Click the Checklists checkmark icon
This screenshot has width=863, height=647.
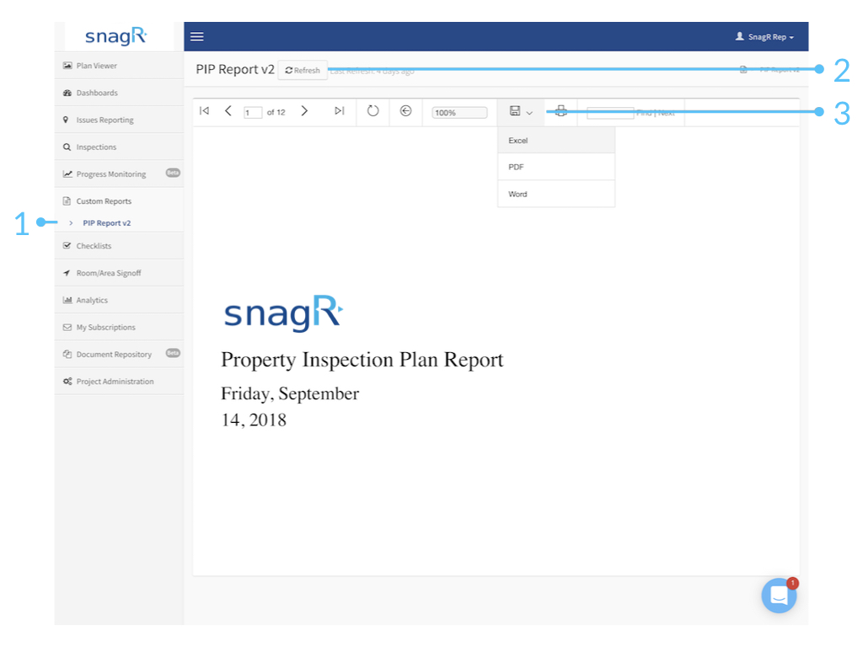67,245
